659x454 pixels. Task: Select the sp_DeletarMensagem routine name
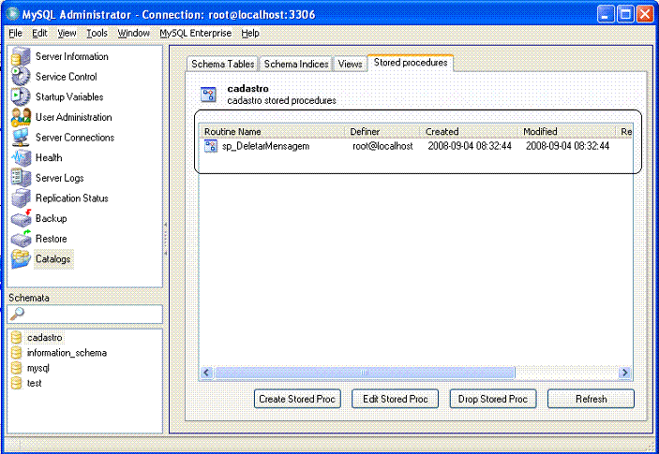point(265,146)
